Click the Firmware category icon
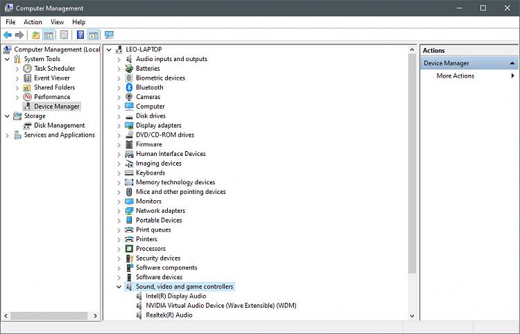This screenshot has height=334, width=520. click(x=129, y=144)
